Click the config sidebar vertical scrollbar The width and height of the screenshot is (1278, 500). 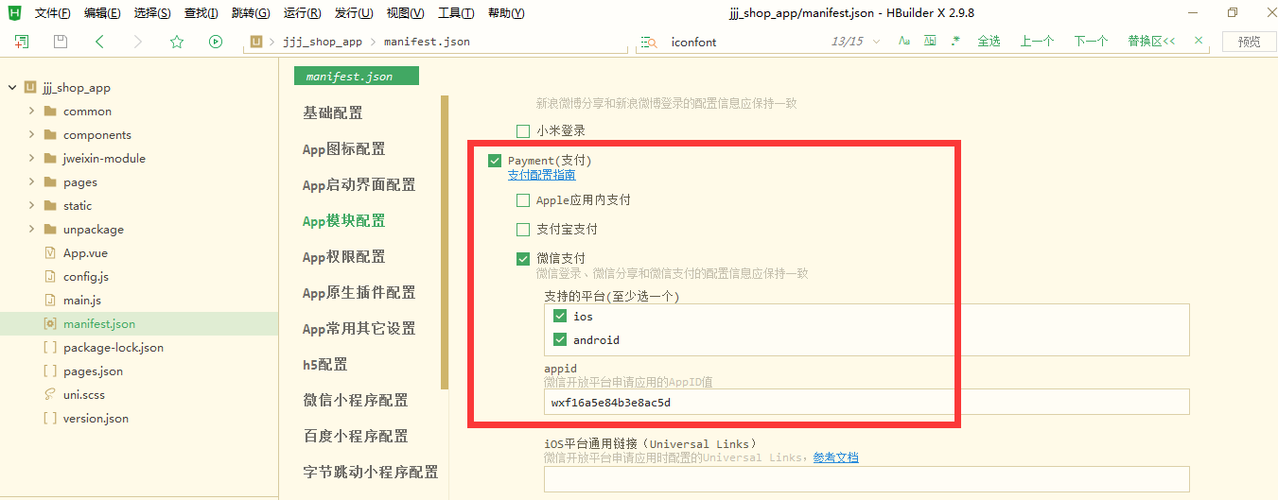pos(445,241)
